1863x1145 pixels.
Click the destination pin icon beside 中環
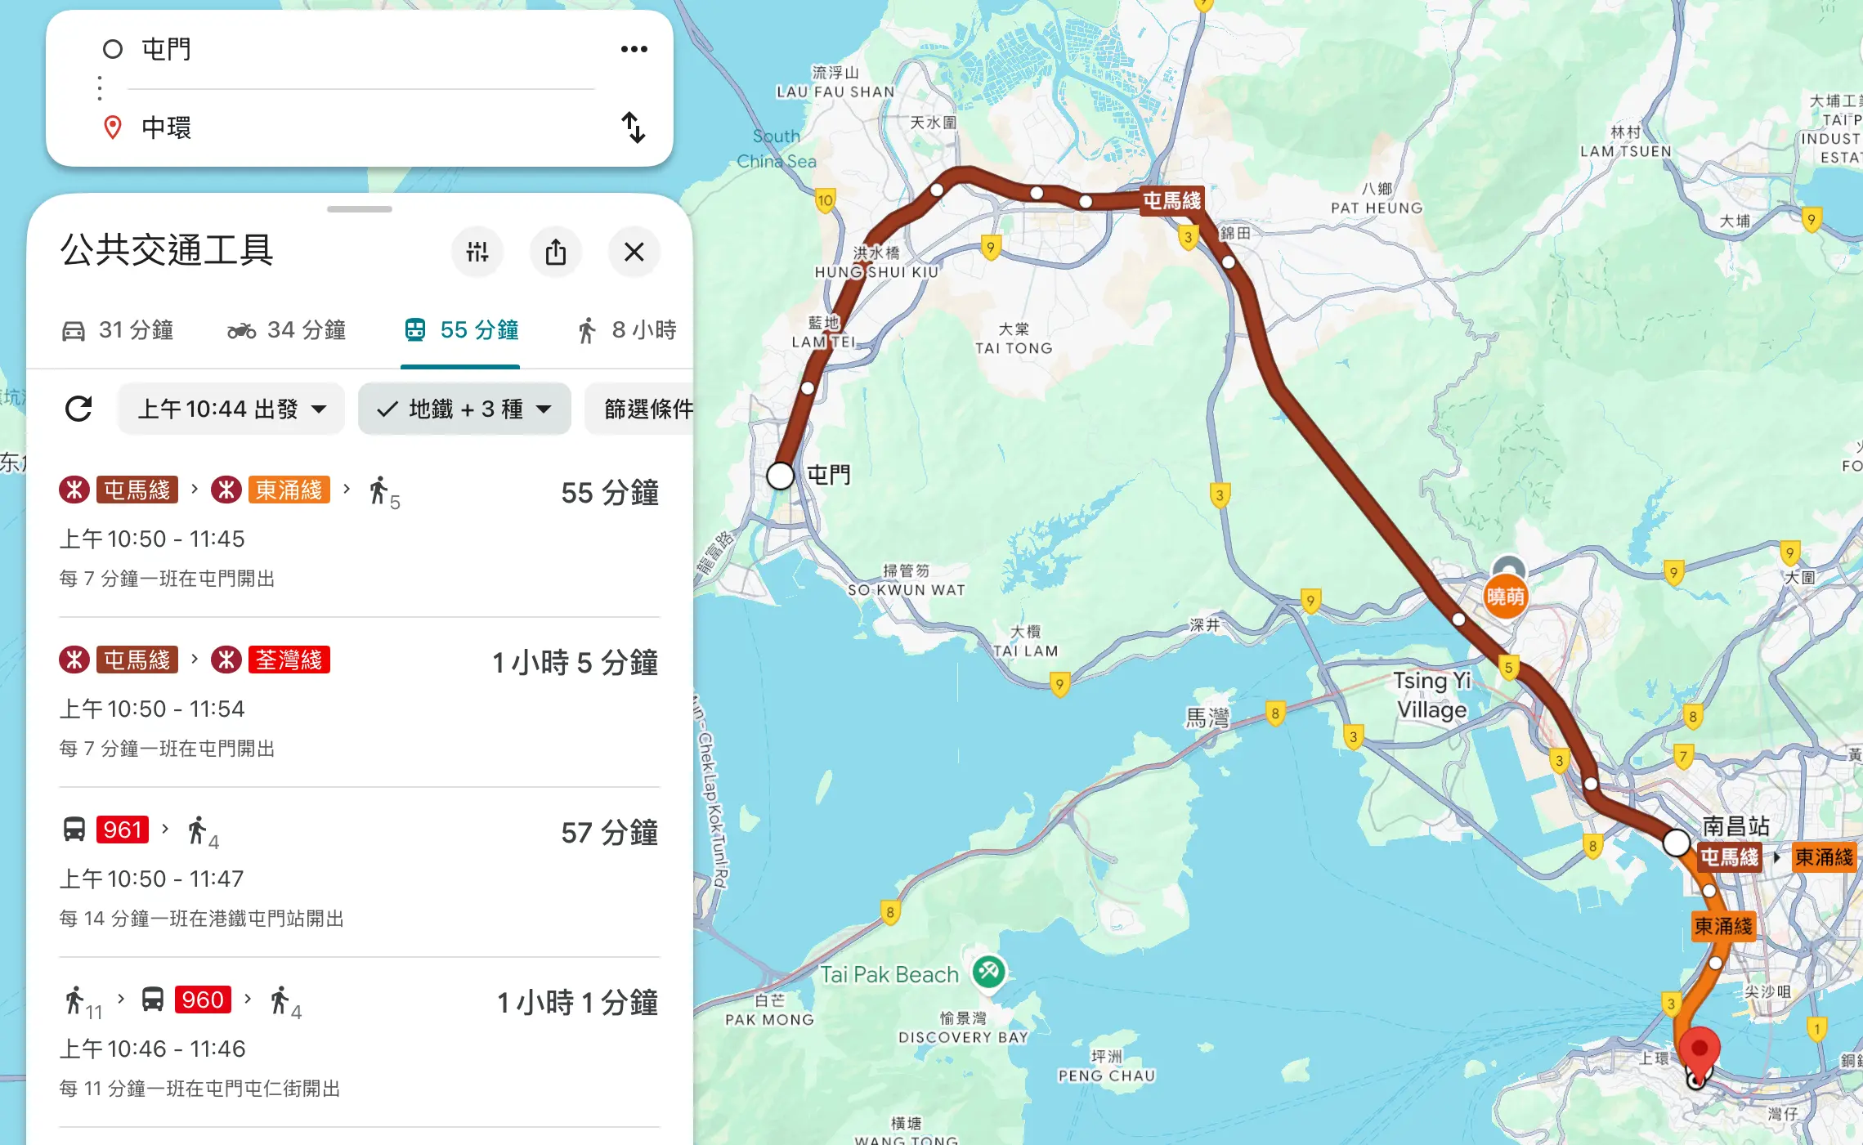click(113, 127)
